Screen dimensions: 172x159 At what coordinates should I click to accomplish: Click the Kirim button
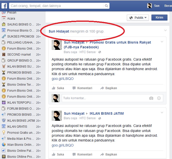click(x=159, y=18)
